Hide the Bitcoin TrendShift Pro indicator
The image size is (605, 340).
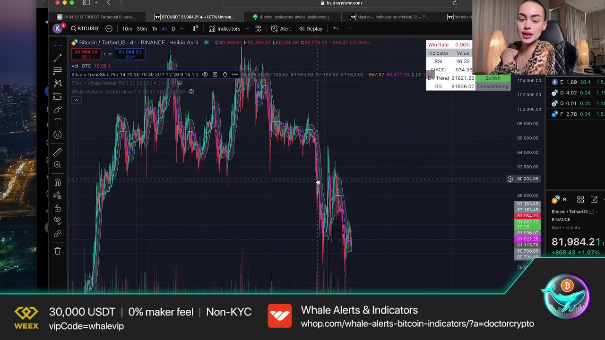(205, 75)
